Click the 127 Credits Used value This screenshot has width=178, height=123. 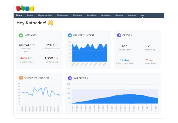tap(124, 46)
